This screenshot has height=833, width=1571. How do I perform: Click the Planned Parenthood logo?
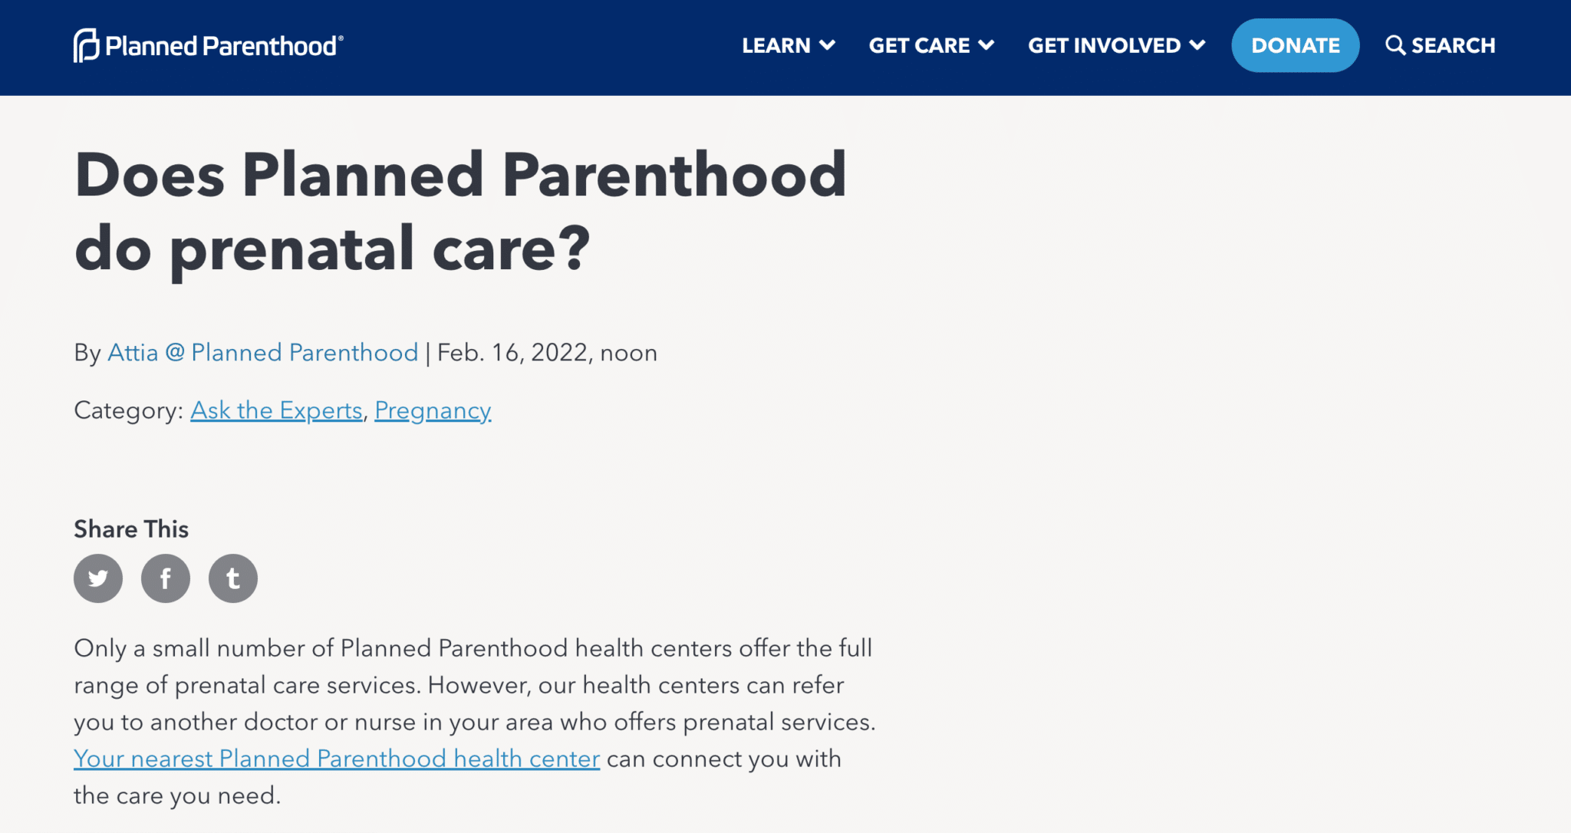[x=207, y=46]
